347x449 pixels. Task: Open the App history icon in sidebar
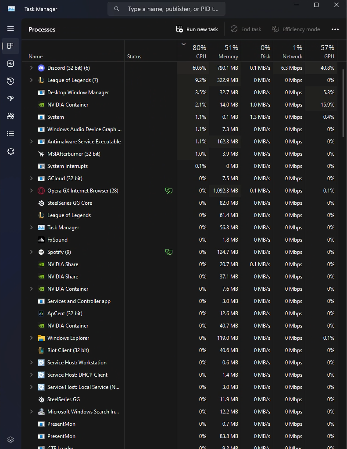[11, 81]
